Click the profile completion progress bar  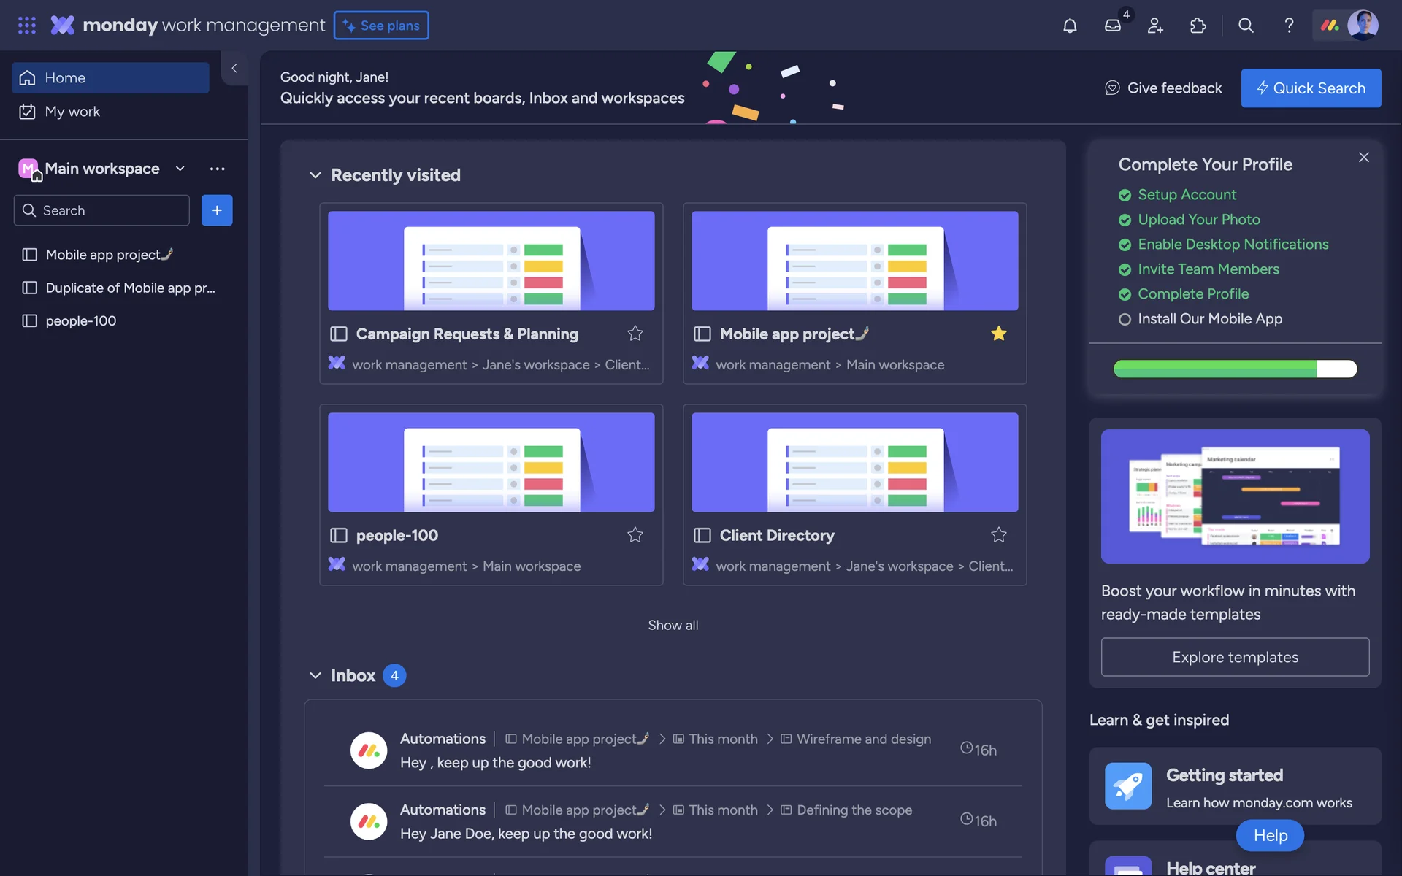[x=1235, y=369]
